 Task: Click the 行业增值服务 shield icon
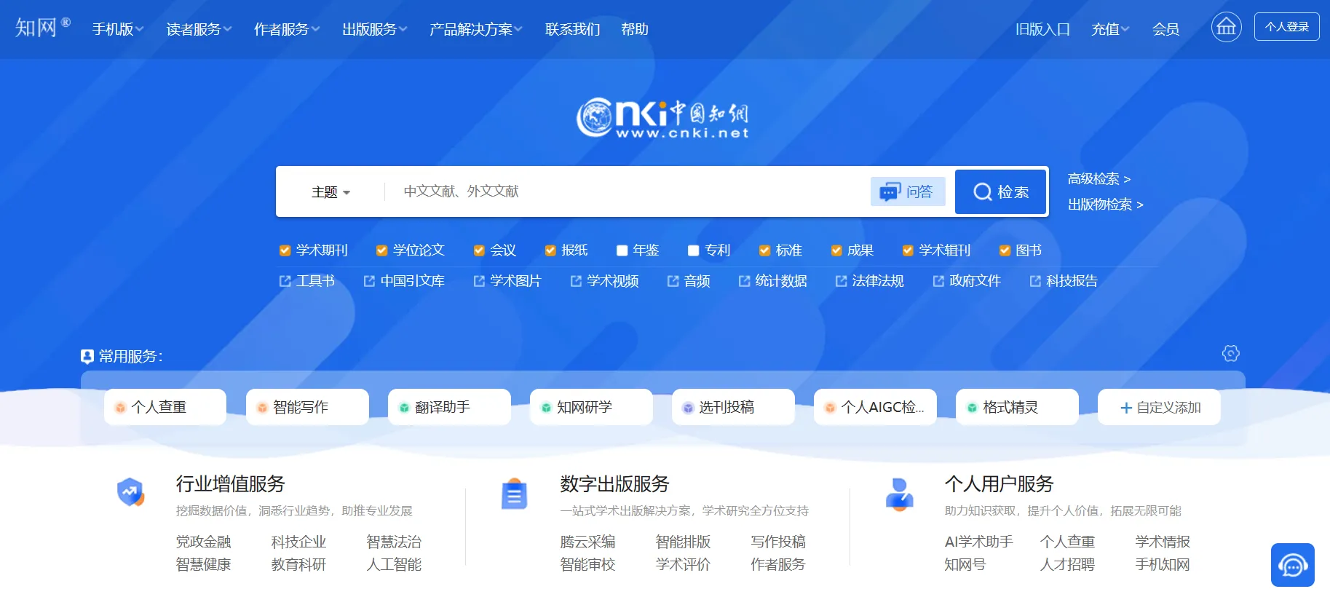click(130, 493)
